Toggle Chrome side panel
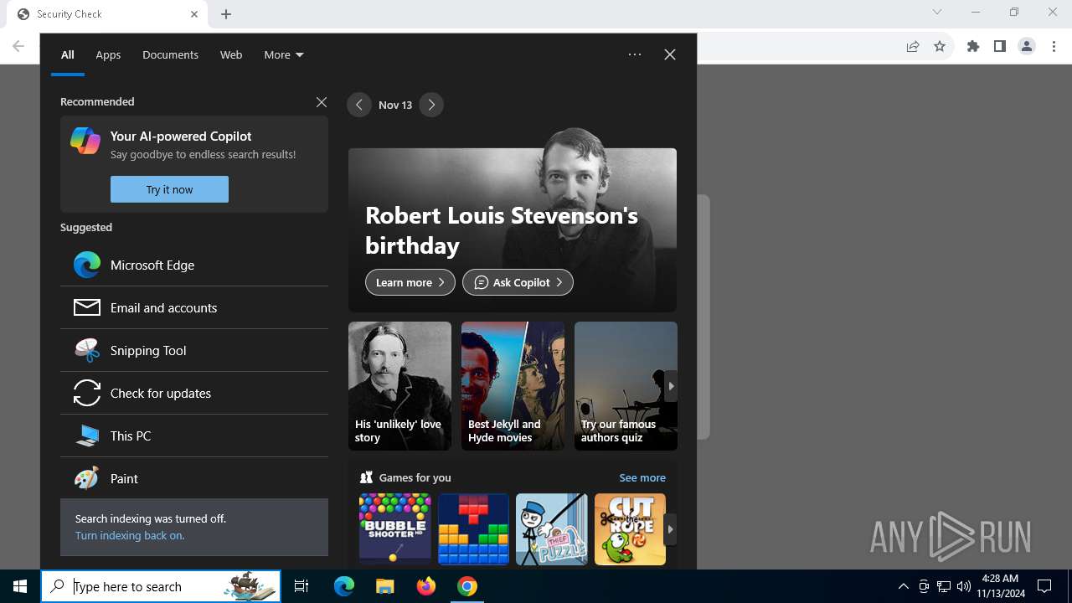Image resolution: width=1072 pixels, height=603 pixels. 1000,47
